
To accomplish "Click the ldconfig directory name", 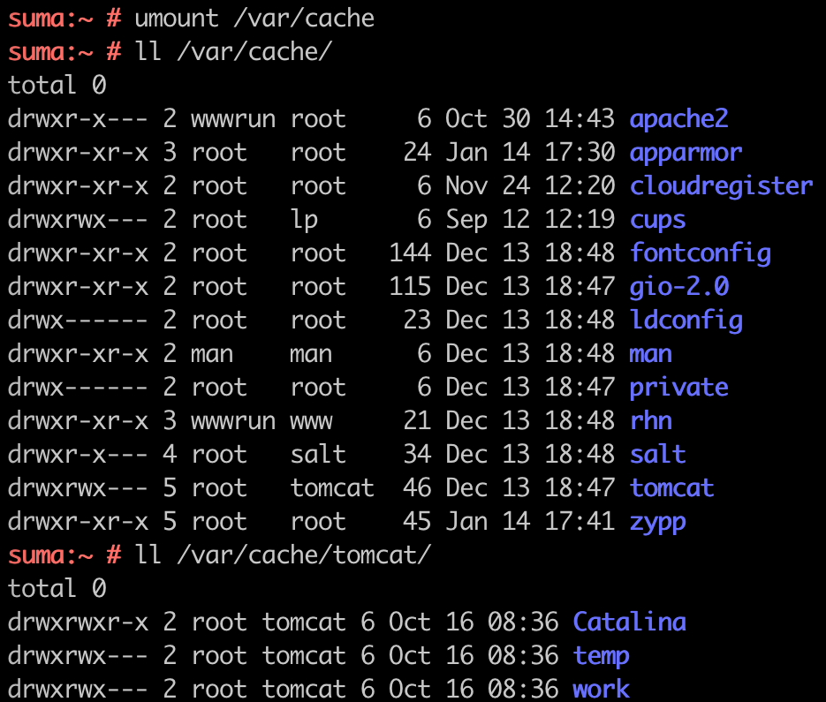I will [x=686, y=320].
